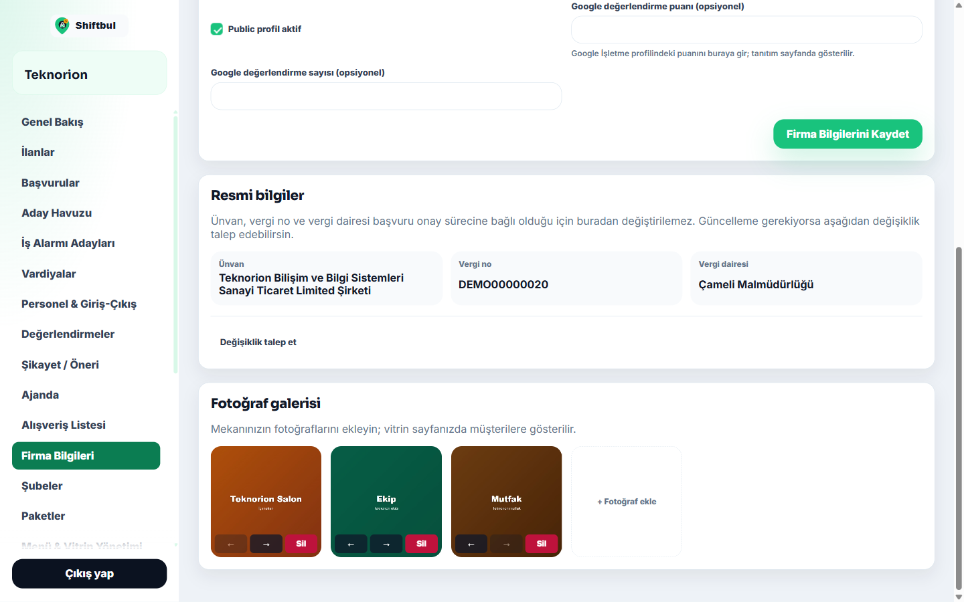Screen dimensions: 964x602
Task: Log out with Çıkış yap
Action: (89, 574)
